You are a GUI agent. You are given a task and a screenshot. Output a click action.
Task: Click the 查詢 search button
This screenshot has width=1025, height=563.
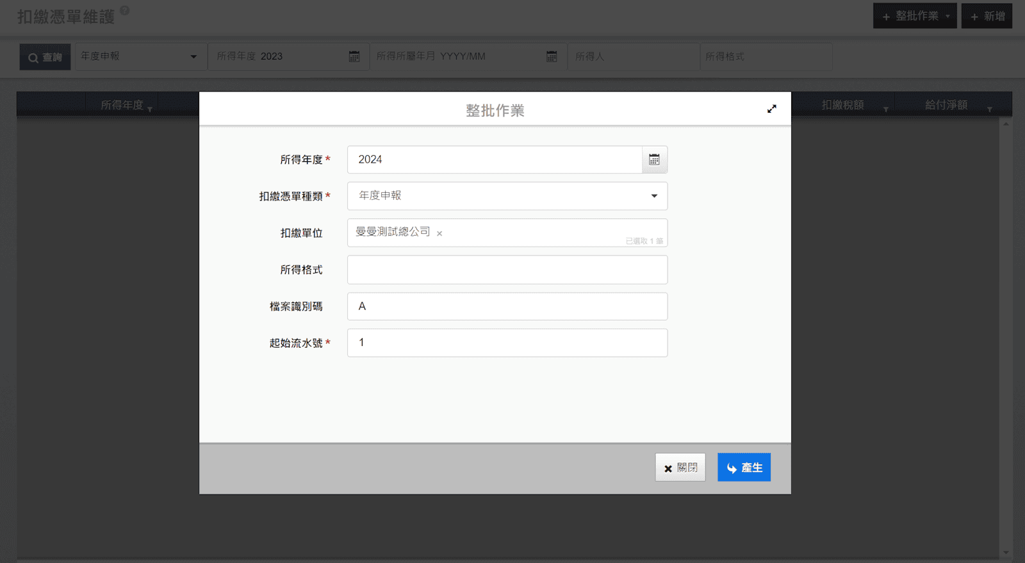(x=45, y=57)
